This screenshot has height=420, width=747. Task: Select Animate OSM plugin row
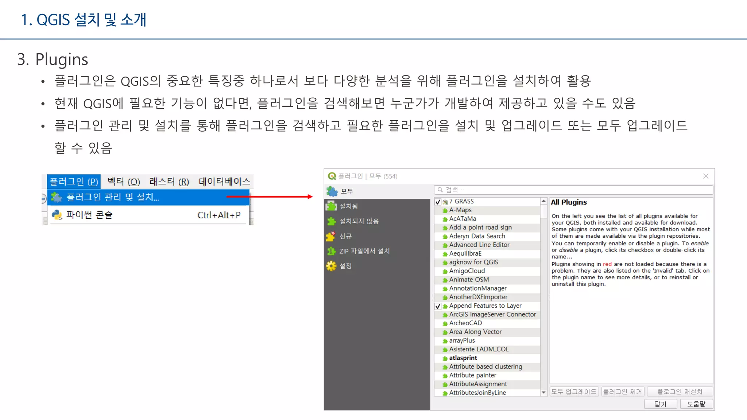click(487, 280)
